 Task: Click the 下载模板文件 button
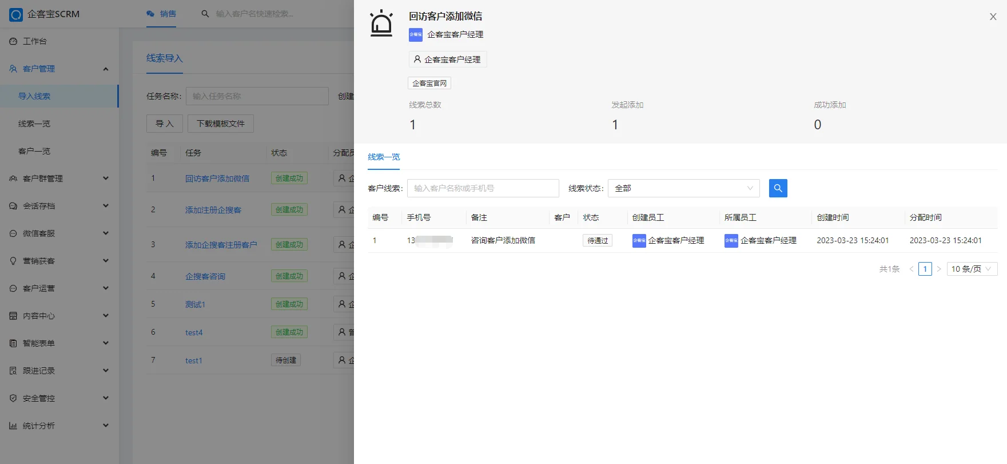point(221,124)
